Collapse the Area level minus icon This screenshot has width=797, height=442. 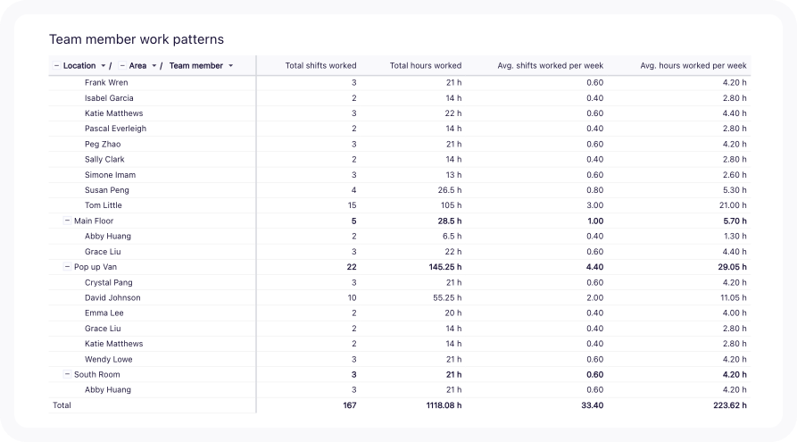pos(122,65)
